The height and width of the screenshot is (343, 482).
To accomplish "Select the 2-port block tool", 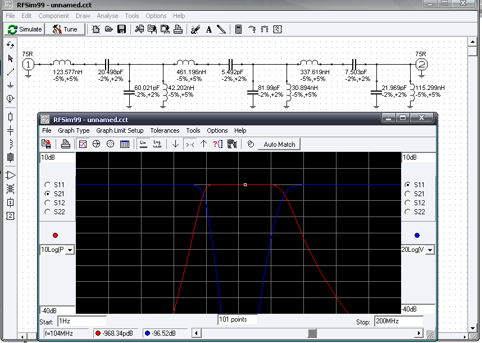I will tap(10, 216).
